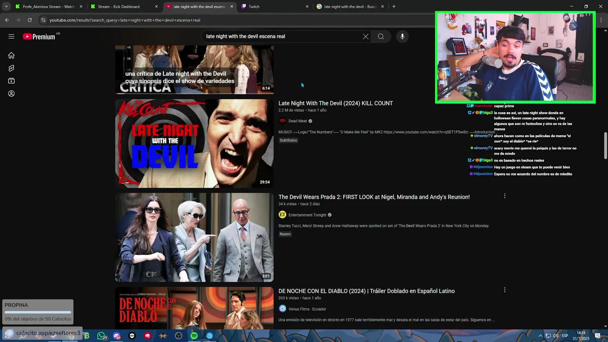Play De Noche Con El Diablo thumbnail
The height and width of the screenshot is (342, 608).
coord(194,307)
